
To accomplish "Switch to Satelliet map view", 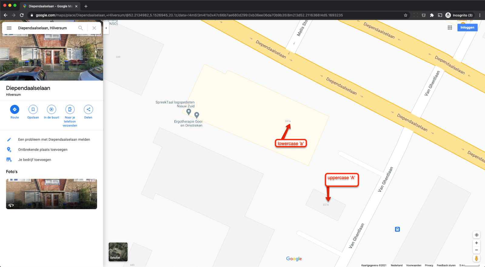I will point(118,252).
